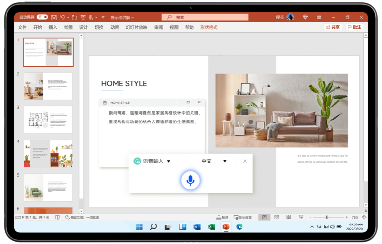Select slide 6 orange thumbnail

[48, 210]
